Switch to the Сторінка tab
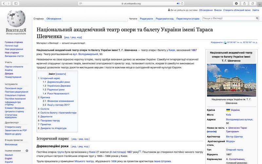The height and width of the screenshot is (164, 262). pos(38,19)
